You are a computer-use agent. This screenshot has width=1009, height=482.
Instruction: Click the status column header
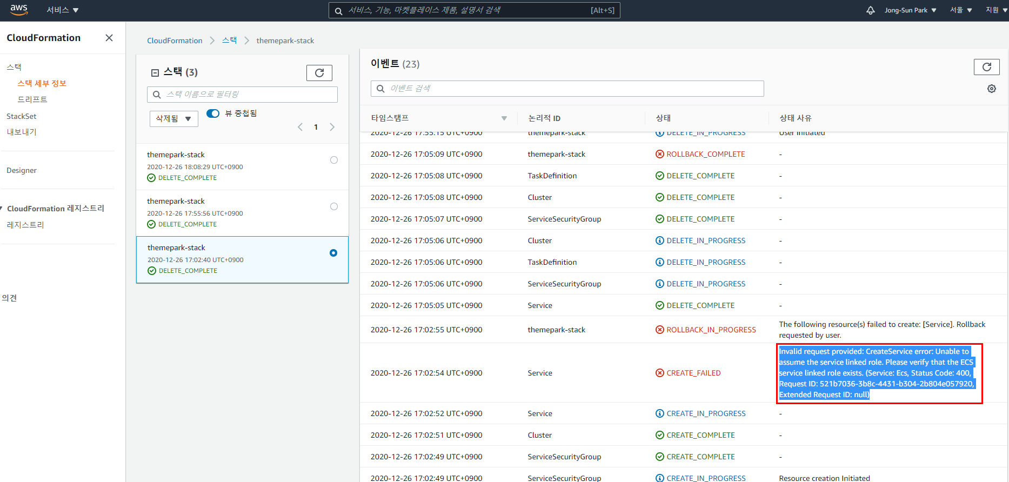[663, 118]
